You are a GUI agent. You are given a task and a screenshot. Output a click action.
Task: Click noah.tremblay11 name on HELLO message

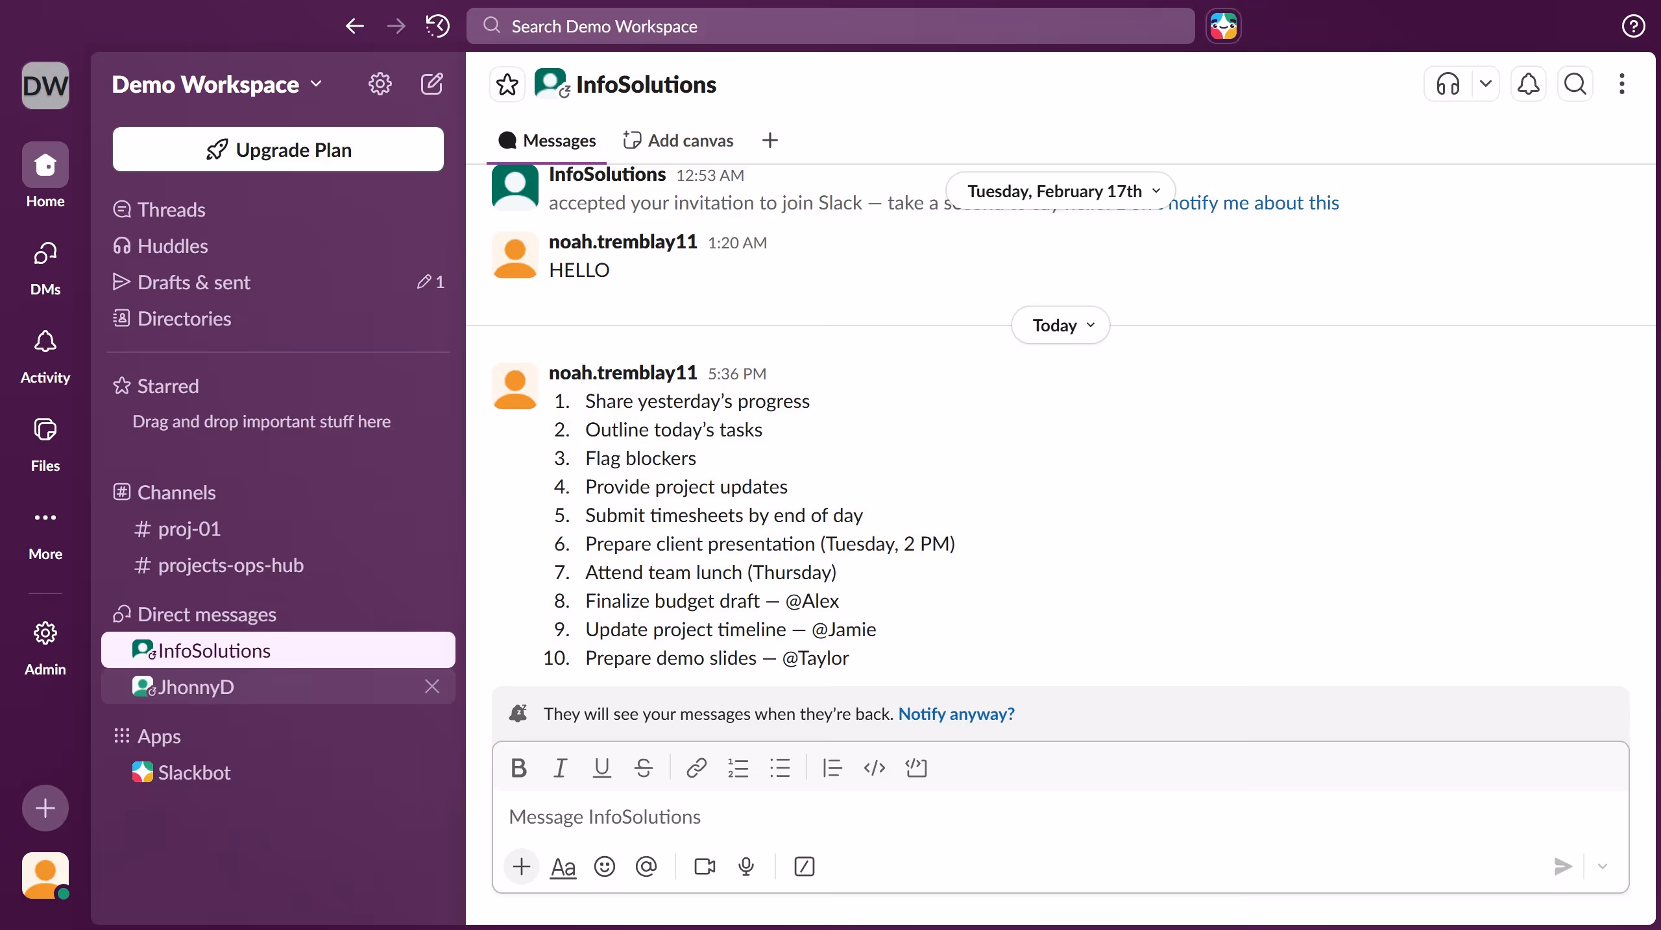(x=623, y=242)
